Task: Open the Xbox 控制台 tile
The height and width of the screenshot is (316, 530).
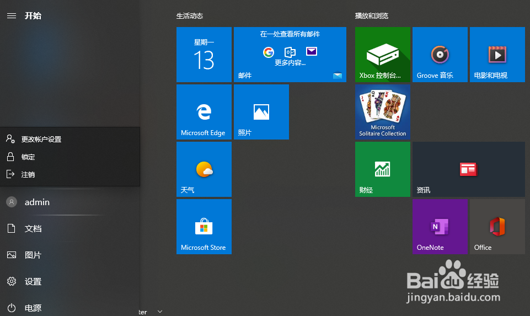Action: coord(383,55)
